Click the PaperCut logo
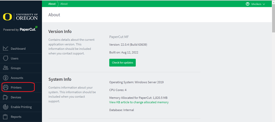Viewport: 275px width, 122px height. tap(29, 29)
